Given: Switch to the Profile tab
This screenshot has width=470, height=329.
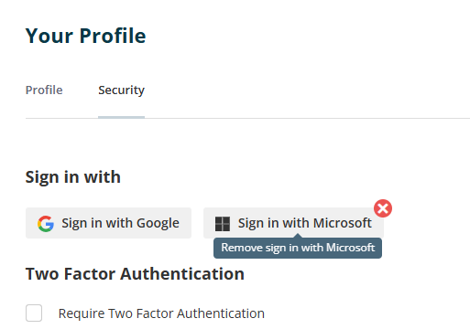Looking at the screenshot, I should (44, 90).
